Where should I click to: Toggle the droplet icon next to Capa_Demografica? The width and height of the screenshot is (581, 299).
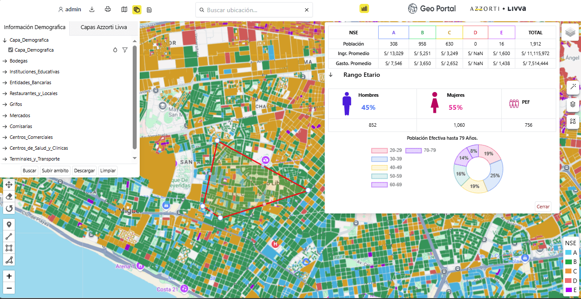(115, 50)
